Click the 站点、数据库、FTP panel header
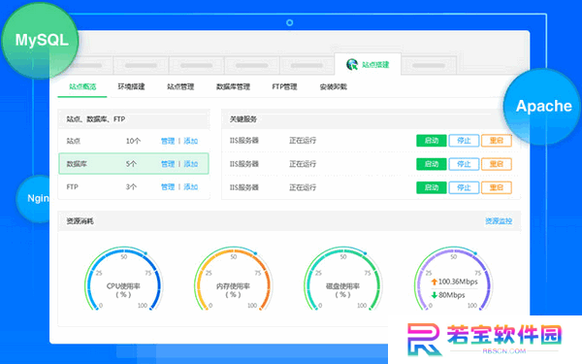 point(134,118)
